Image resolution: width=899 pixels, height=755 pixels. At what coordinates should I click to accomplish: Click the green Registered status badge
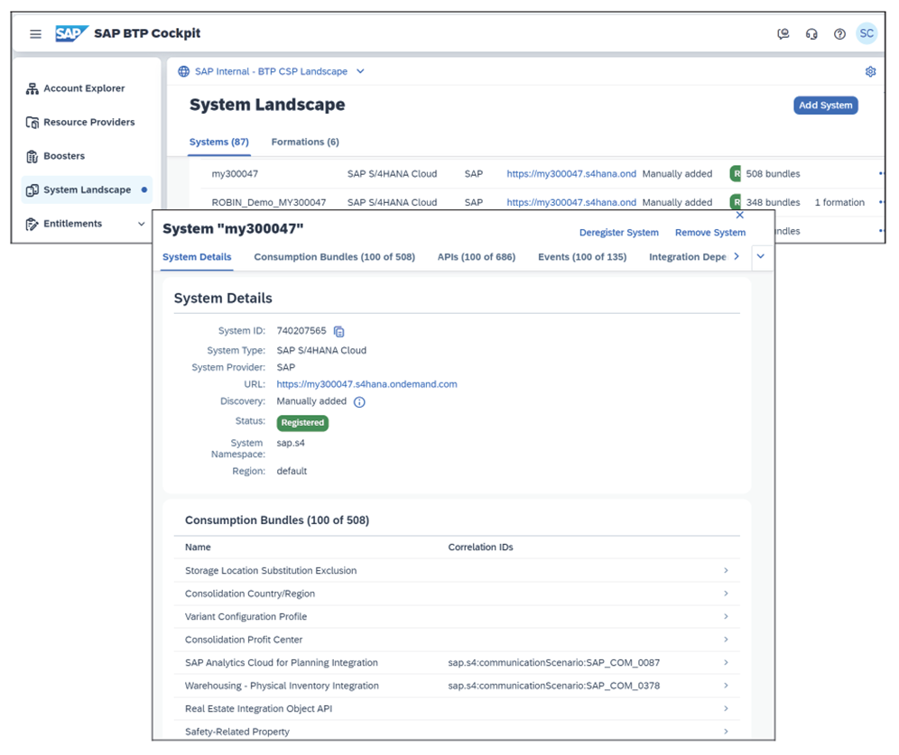[x=302, y=422]
